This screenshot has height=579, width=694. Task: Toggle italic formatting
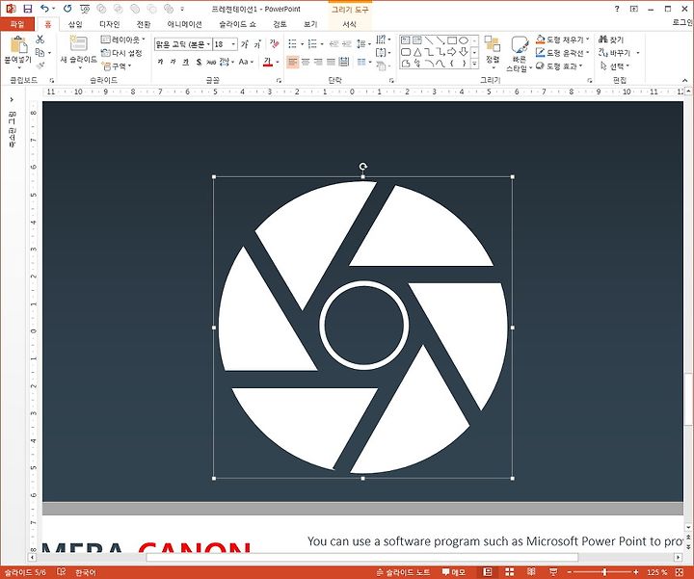coord(173,62)
